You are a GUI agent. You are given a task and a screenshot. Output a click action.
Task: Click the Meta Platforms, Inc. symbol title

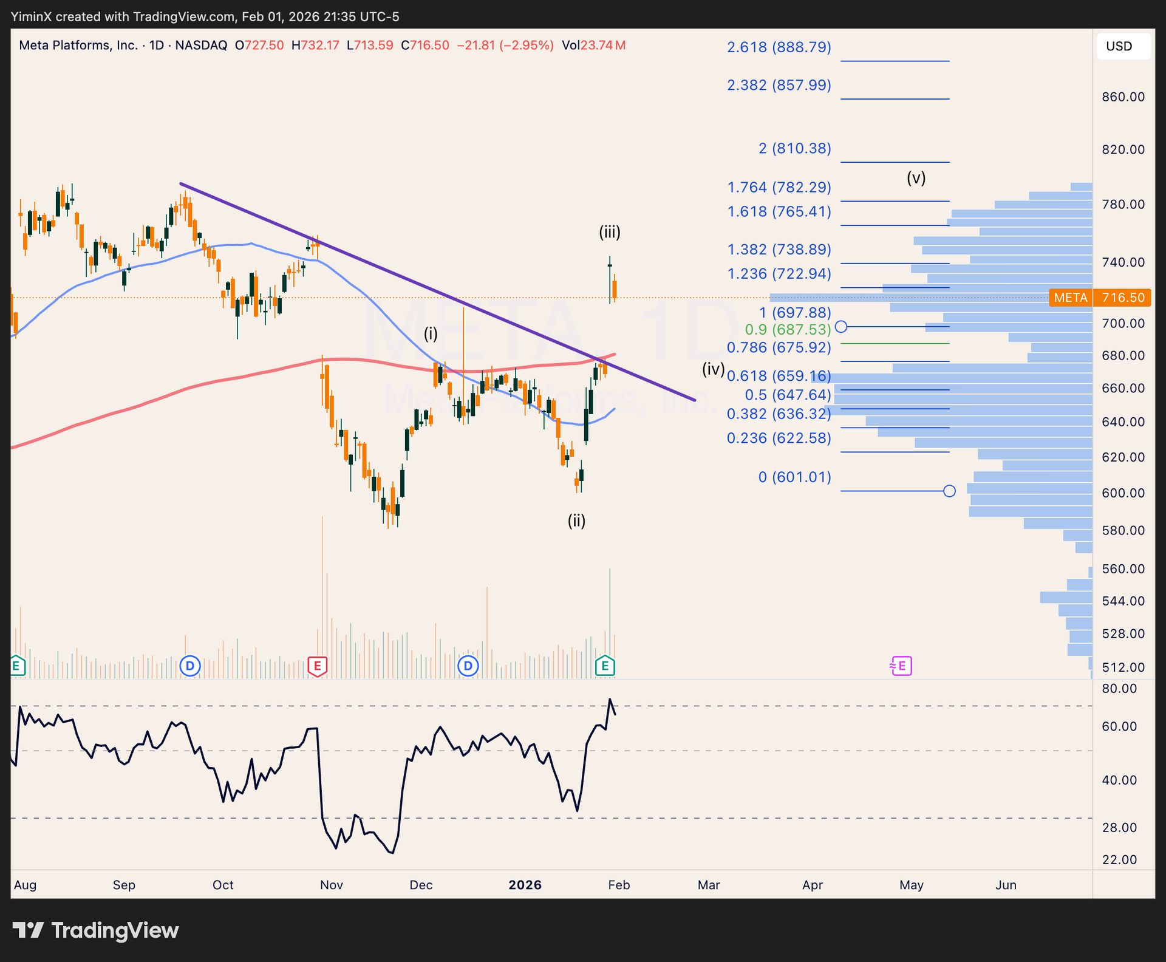[78, 46]
